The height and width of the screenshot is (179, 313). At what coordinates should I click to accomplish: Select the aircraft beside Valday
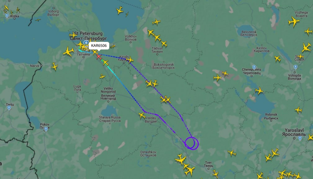click(x=142, y=115)
